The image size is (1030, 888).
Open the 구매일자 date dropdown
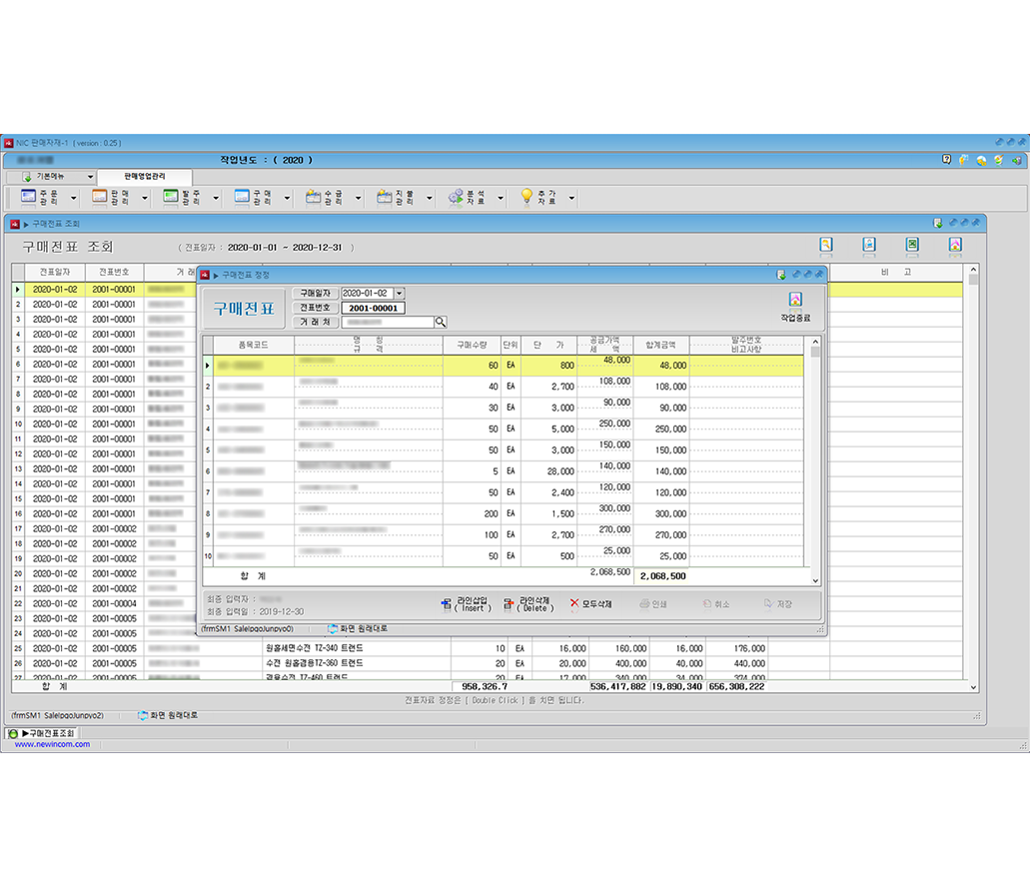(x=400, y=293)
